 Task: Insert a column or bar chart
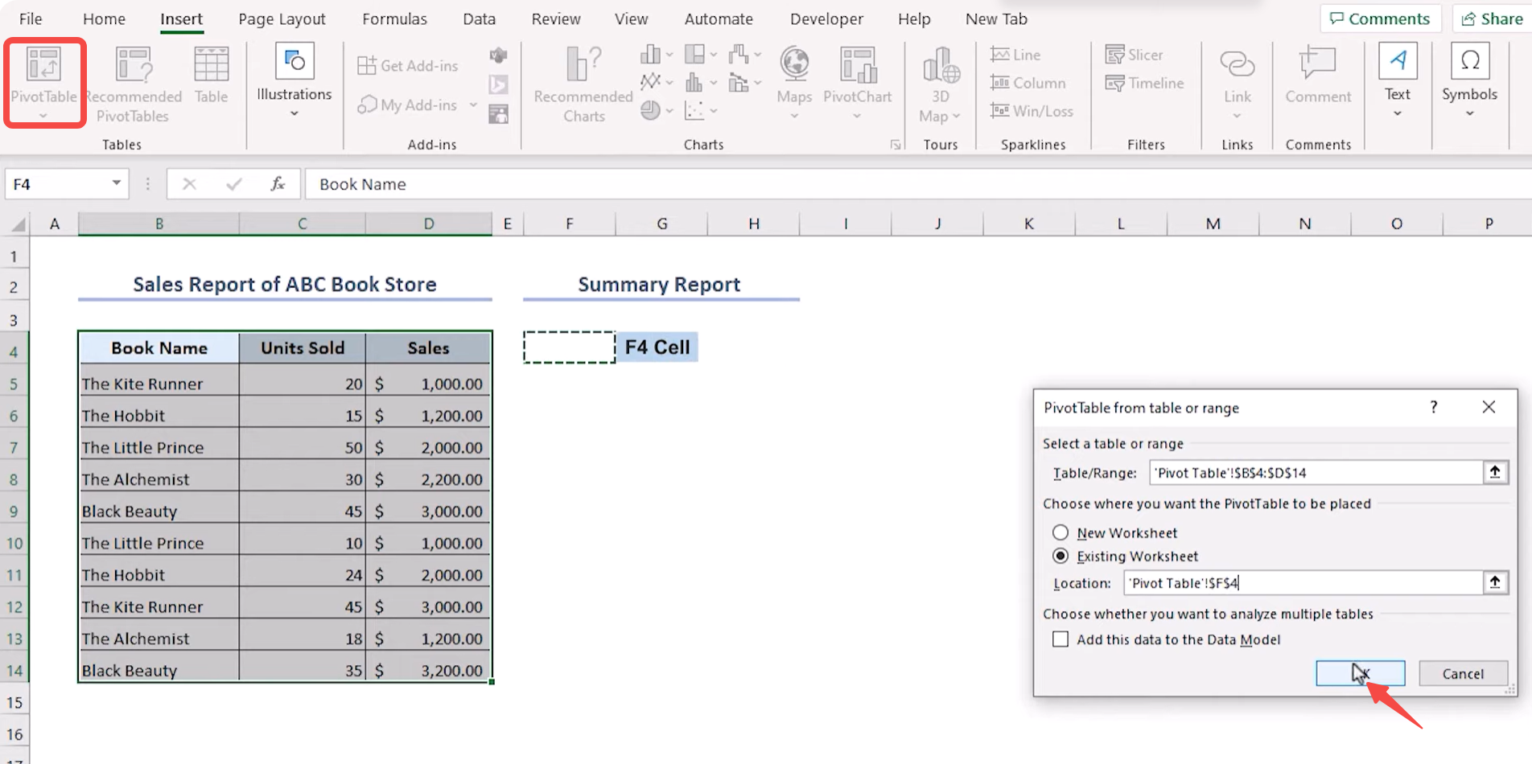[656, 55]
